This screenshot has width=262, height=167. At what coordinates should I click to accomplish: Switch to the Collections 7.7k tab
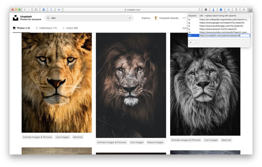coord(46,28)
